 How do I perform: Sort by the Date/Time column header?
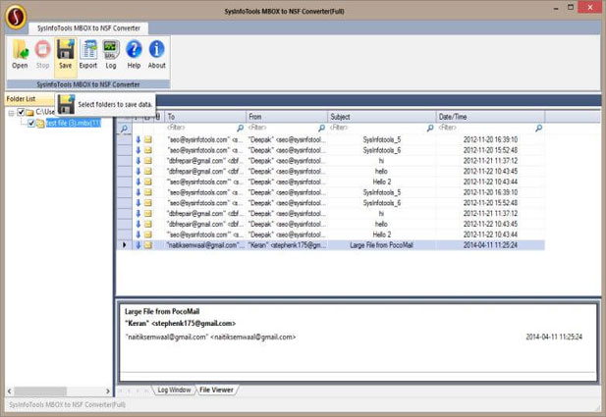click(x=490, y=117)
